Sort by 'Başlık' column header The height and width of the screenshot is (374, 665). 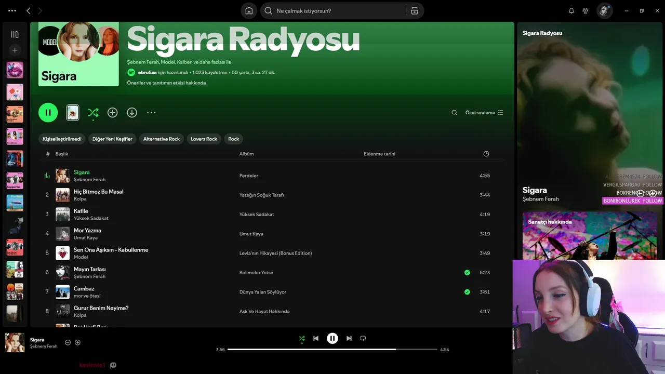click(62, 154)
